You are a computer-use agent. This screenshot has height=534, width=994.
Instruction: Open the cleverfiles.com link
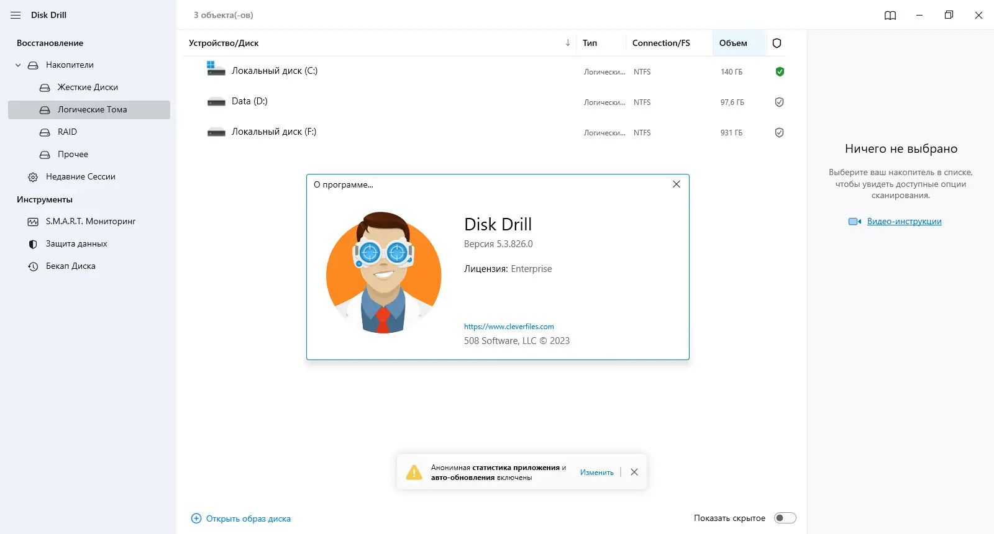click(509, 327)
